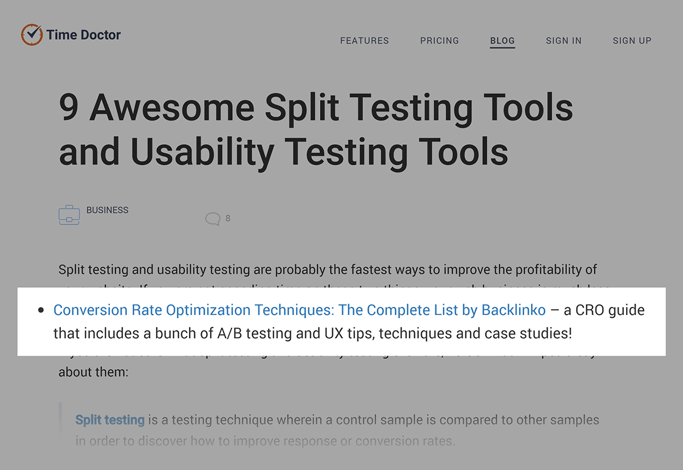Click the bullet point before Conversion link

[x=40, y=311]
